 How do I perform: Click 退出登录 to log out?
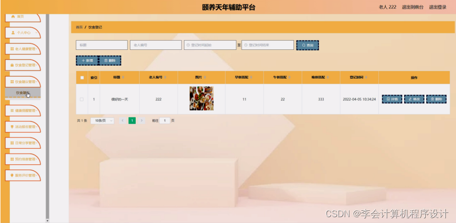[x=437, y=7]
